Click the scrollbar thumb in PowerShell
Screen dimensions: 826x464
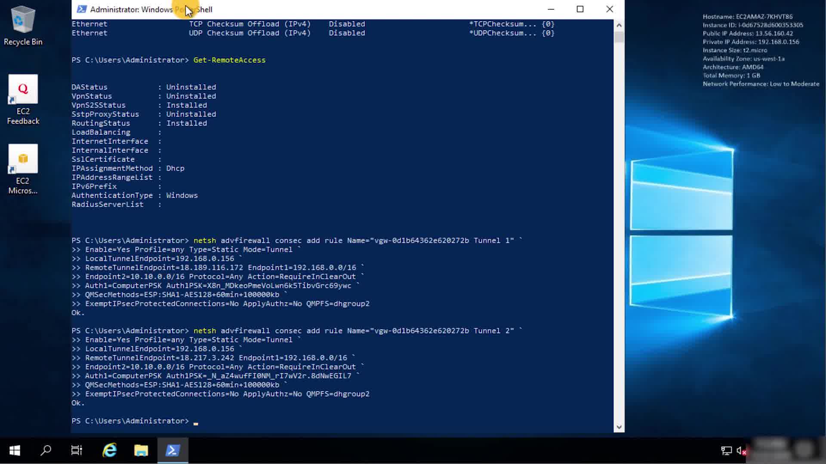tap(619, 37)
